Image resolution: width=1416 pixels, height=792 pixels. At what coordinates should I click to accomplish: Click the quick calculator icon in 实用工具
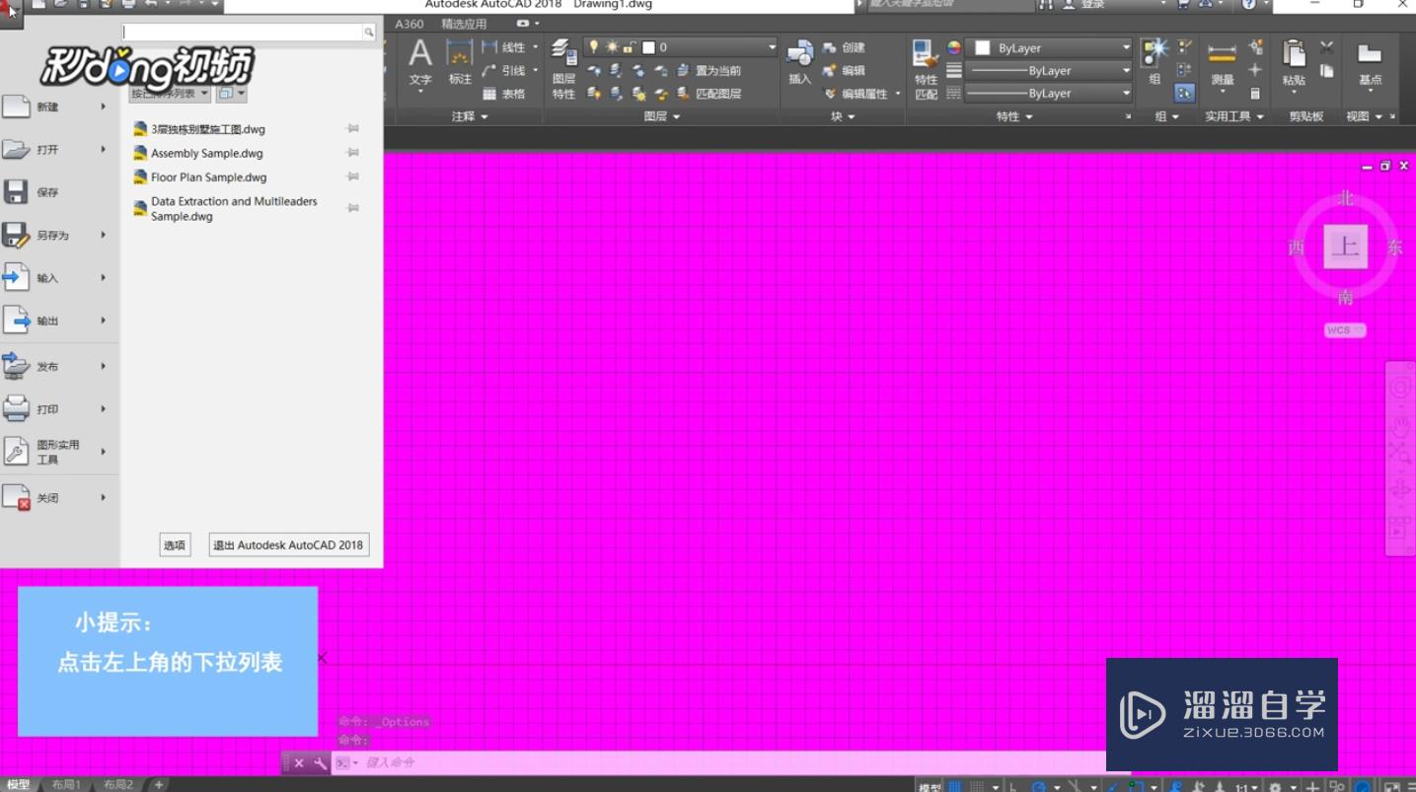[x=1255, y=94]
